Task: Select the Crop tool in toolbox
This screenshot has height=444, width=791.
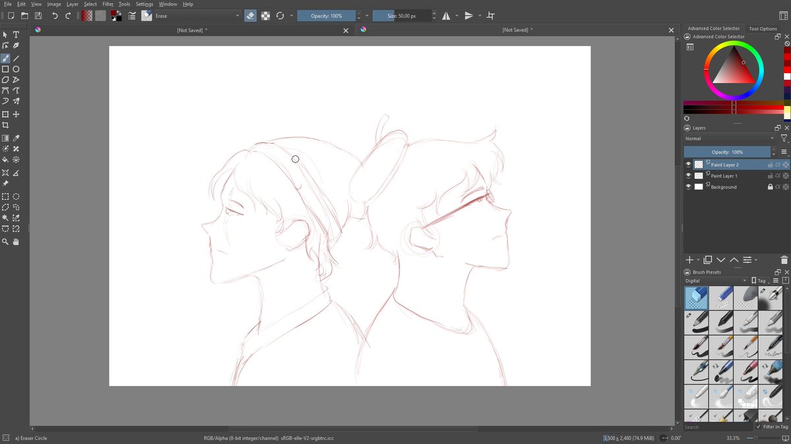Action: pos(5,125)
